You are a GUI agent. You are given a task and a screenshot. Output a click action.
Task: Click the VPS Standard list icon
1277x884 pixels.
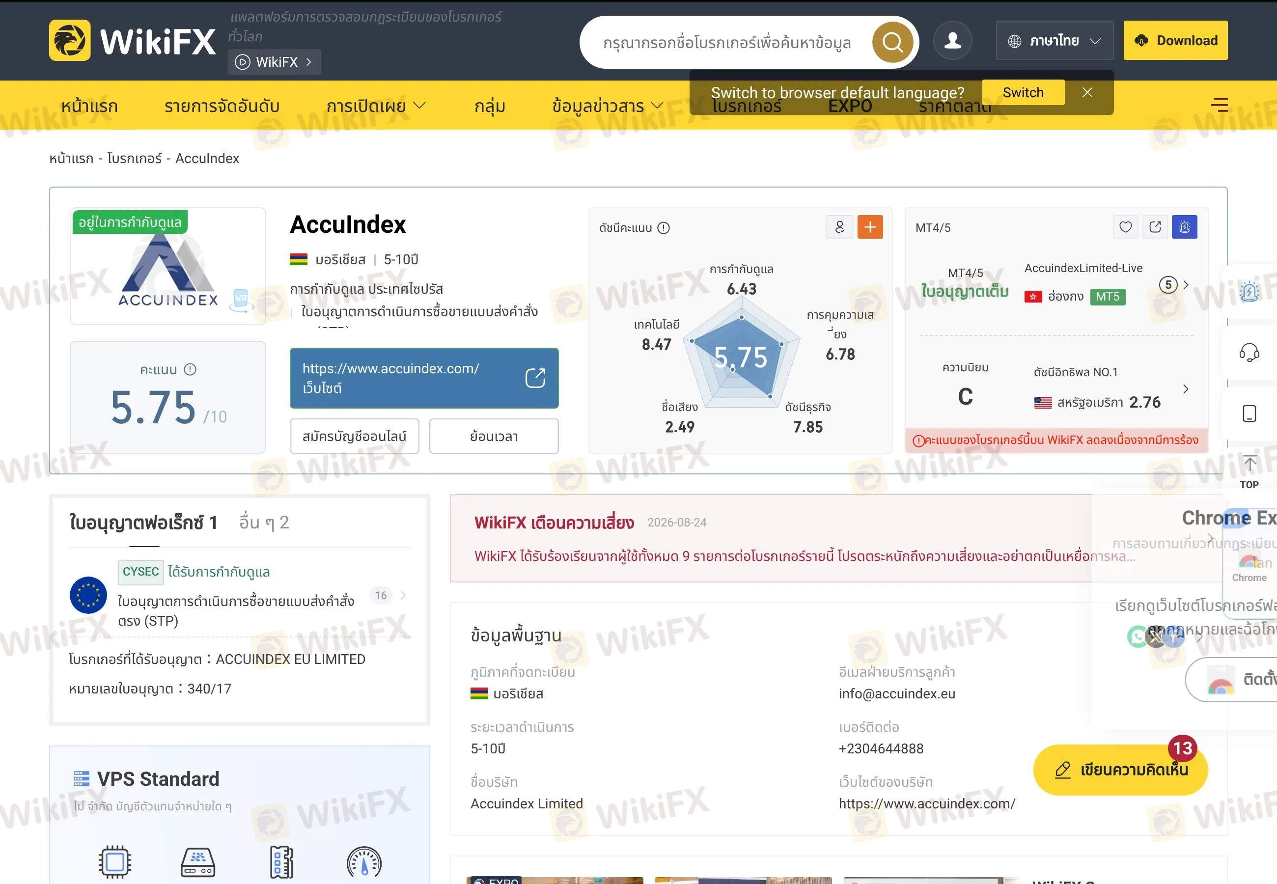(x=82, y=779)
